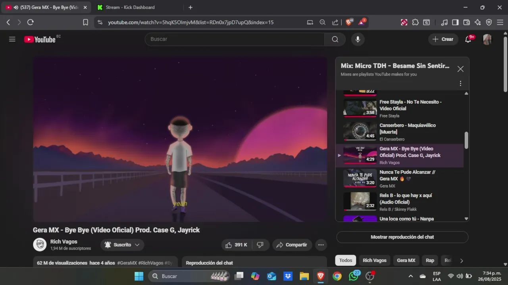Click the #GeraMX hashtag

tap(127, 263)
